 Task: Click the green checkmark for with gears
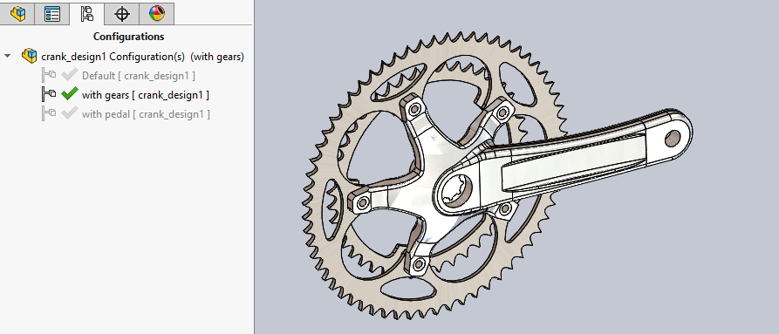[70, 93]
